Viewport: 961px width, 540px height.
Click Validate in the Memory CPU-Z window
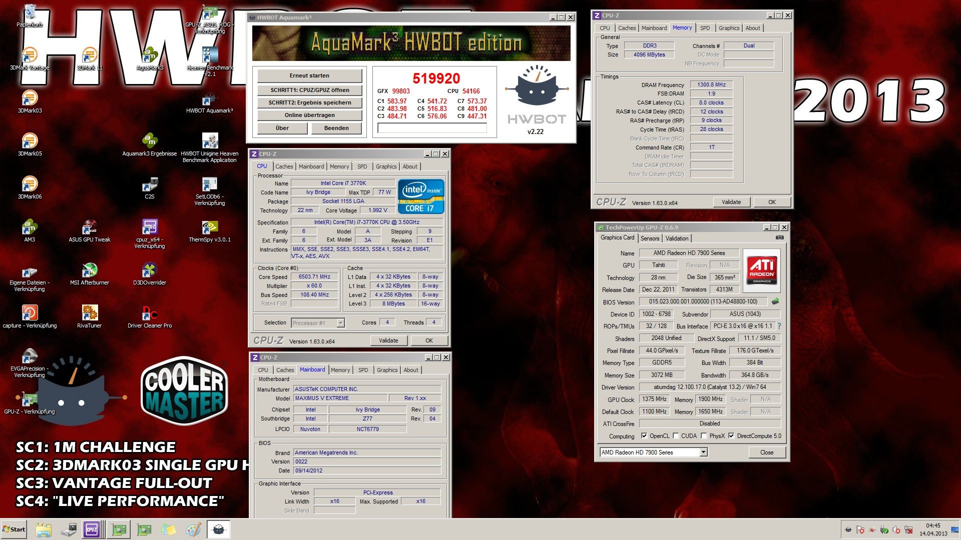731,202
